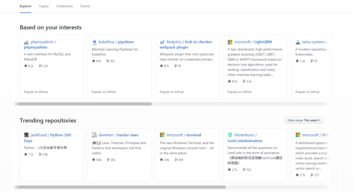Click the jackfrued avatar icon
This screenshot has width=353, height=192.
pyautogui.click(x=26, y=135)
